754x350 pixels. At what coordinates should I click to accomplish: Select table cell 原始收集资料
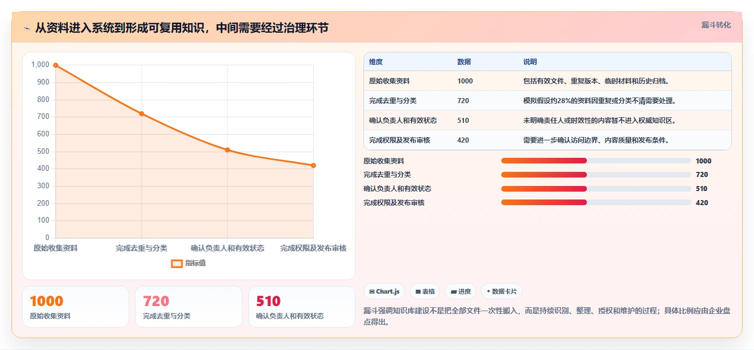coord(389,81)
